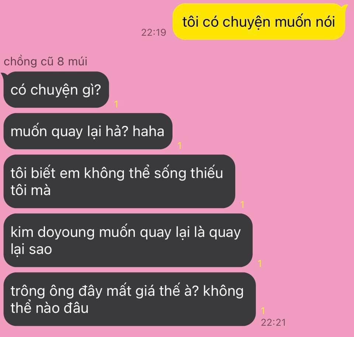Tap the 'kim doyoung muốn quay lại' message bubble
Image resolution: width=354 pixels, height=337 pixels.
click(128, 240)
